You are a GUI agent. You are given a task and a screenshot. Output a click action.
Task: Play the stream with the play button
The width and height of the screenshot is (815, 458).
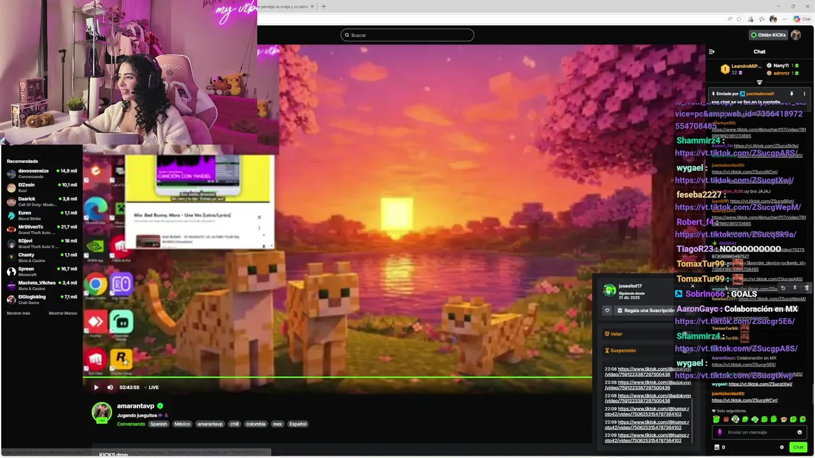click(96, 387)
